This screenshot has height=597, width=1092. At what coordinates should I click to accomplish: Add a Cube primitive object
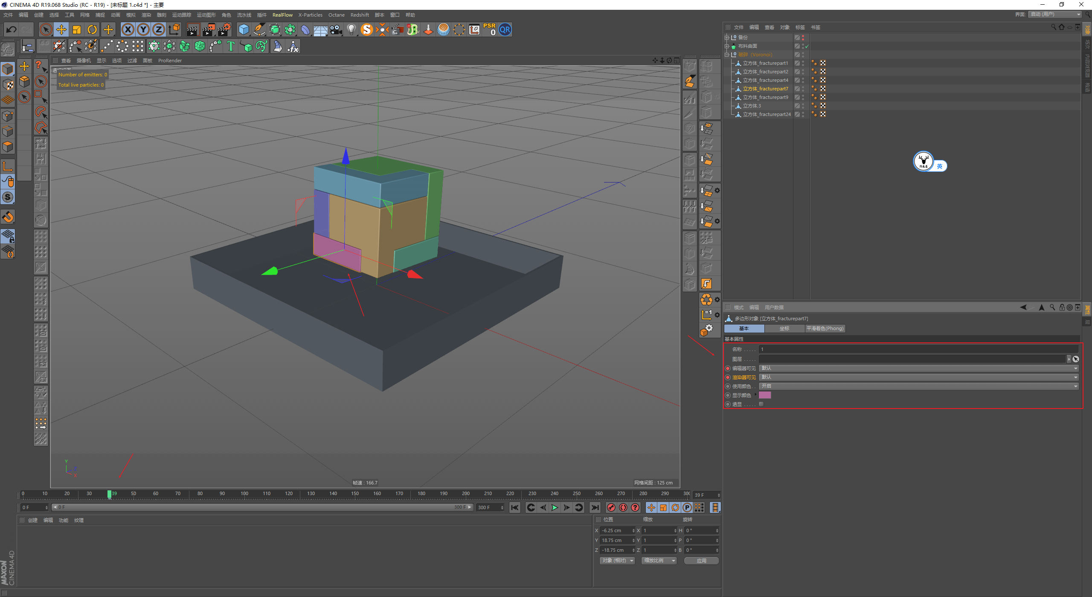click(244, 29)
